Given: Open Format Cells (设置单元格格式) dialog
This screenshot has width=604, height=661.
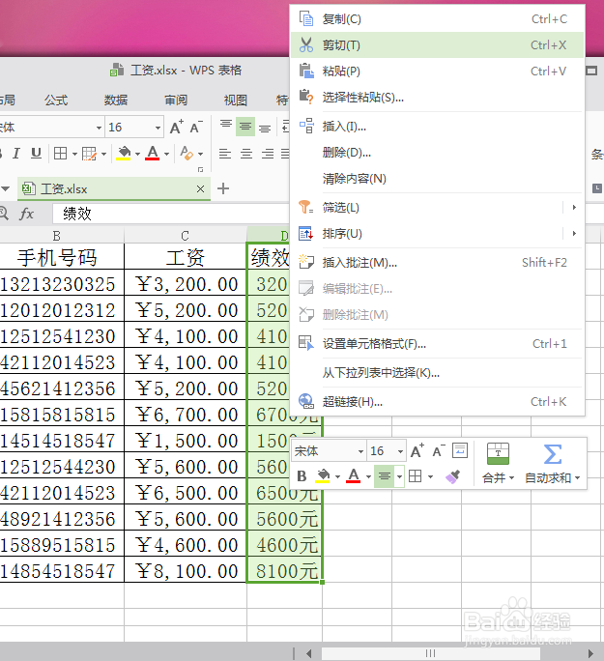Looking at the screenshot, I should [437, 344].
